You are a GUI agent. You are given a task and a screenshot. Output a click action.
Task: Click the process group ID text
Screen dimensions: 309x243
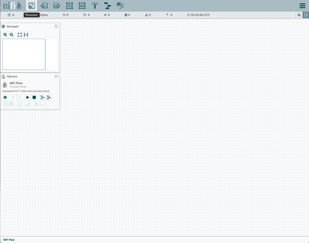coord(26,91)
